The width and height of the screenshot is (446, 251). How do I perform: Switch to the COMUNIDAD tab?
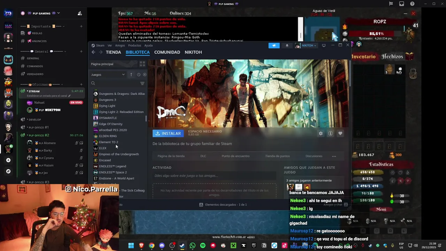pos(167,52)
